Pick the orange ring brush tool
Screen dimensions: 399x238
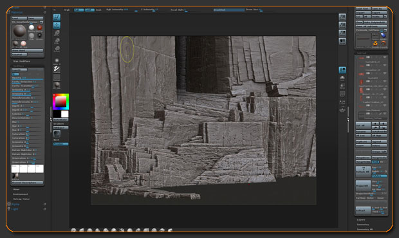tap(383, 43)
